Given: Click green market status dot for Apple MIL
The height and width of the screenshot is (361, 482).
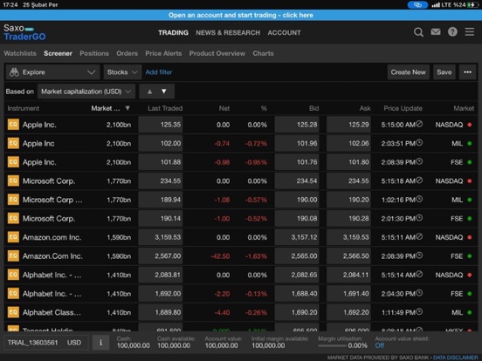Looking at the screenshot, I should click(x=470, y=143).
